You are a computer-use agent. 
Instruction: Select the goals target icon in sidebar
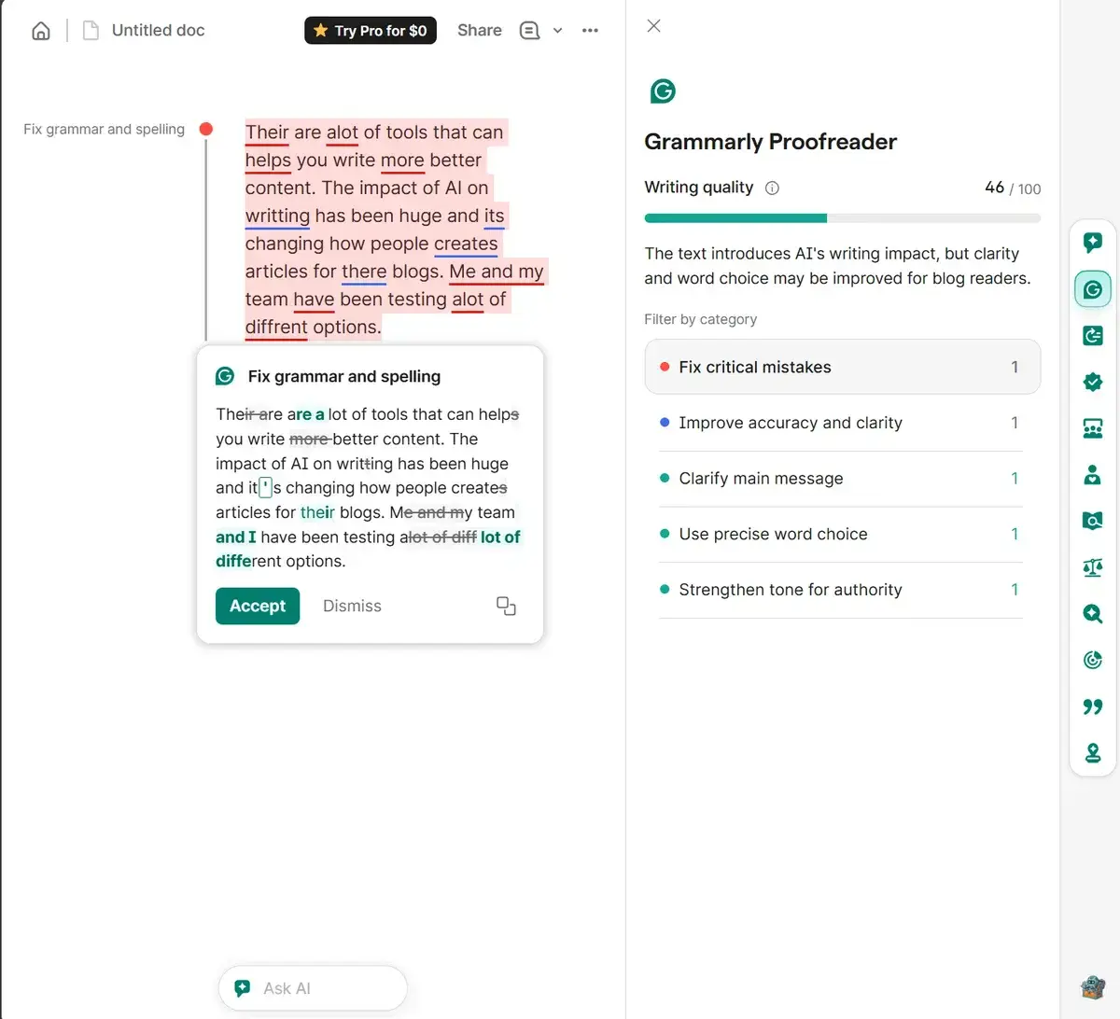(x=1092, y=660)
